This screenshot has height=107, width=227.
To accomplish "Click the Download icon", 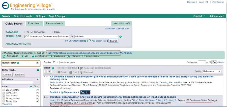I will coord(81,72).
